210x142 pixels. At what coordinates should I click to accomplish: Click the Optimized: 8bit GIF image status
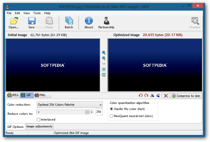tap(71, 133)
